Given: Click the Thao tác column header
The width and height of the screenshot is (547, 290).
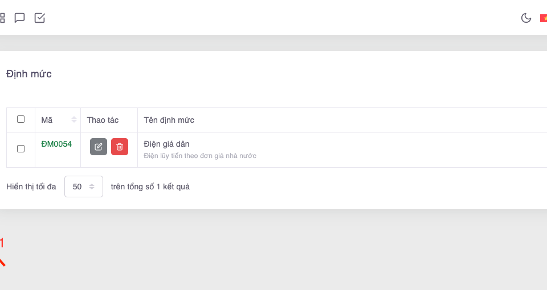Looking at the screenshot, I should (x=103, y=120).
